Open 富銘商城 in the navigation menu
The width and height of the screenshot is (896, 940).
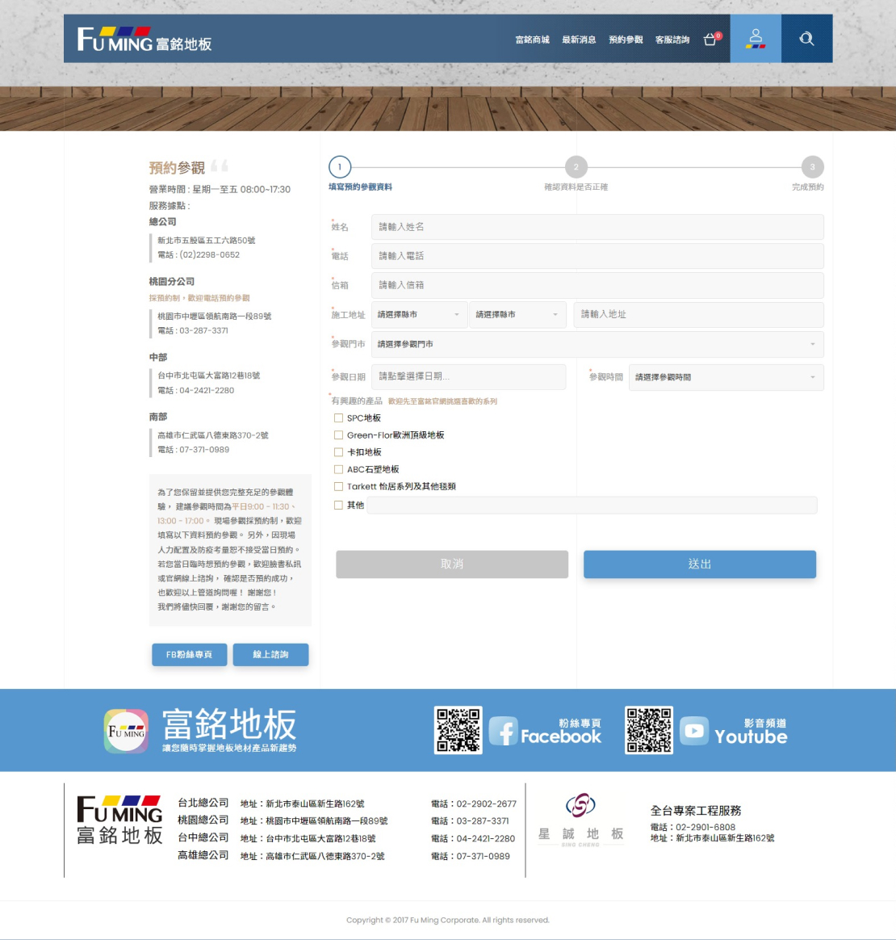(532, 40)
